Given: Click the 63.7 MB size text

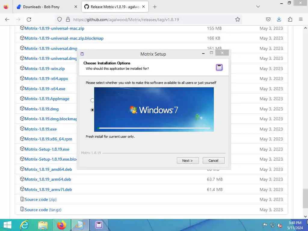Looking at the screenshot, I should click(215, 179).
